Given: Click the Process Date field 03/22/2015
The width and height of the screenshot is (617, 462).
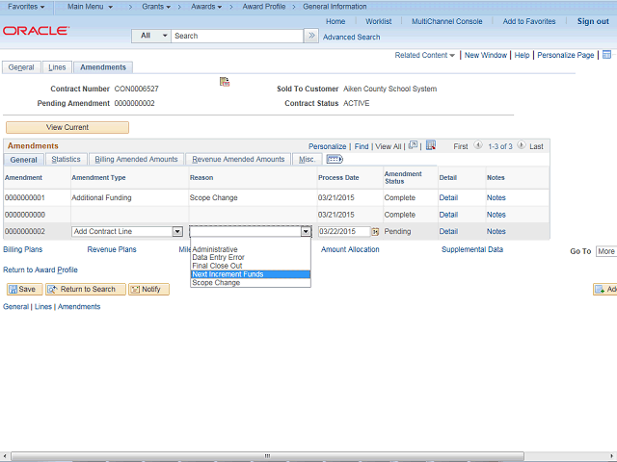Looking at the screenshot, I should coord(344,231).
